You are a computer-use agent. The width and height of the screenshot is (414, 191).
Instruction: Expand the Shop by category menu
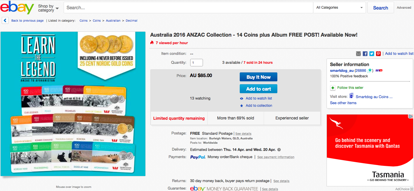(x=48, y=8)
